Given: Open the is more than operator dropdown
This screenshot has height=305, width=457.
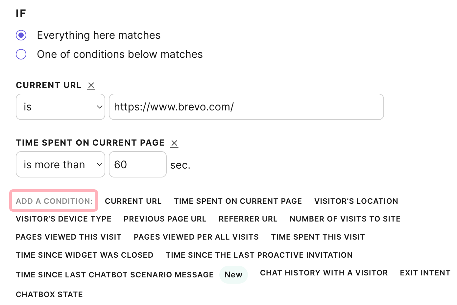Looking at the screenshot, I should [60, 164].
